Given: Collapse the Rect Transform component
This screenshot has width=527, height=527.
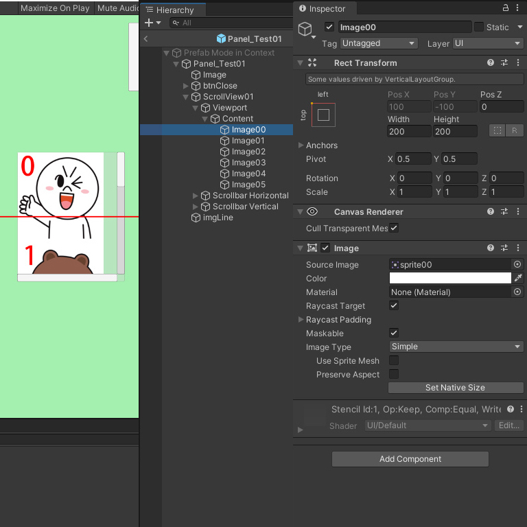Looking at the screenshot, I should click(x=301, y=63).
